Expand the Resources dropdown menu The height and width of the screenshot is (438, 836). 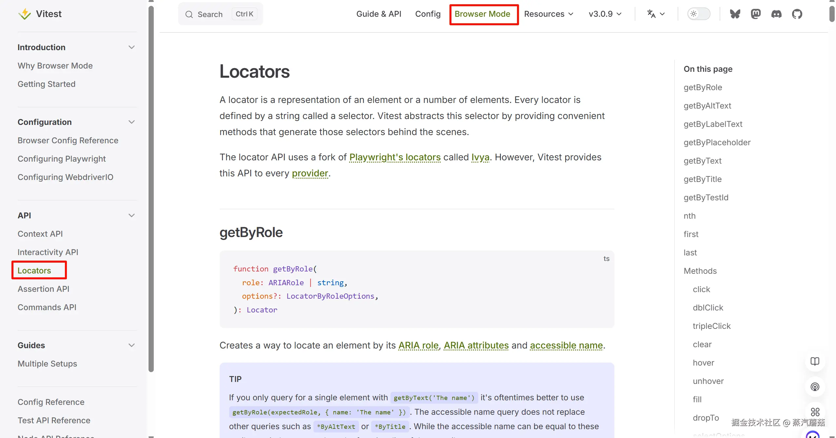tap(548, 14)
